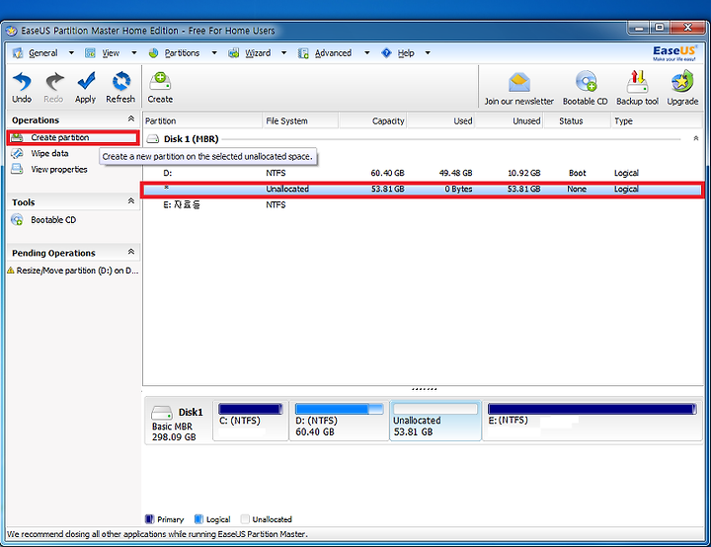
Task: Select the Unallocated 53.81 GB disk map block
Action: tap(435, 421)
